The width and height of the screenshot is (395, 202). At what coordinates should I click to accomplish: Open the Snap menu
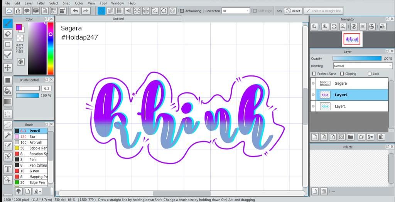click(x=66, y=3)
